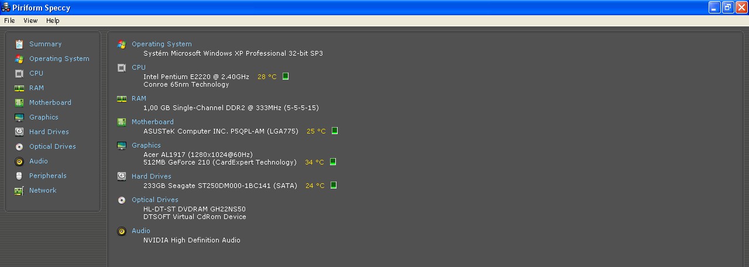This screenshot has width=749, height=267.
Task: Click the ASUSTeK Computer INC. P5QPL-AM text
Action: [x=221, y=131]
